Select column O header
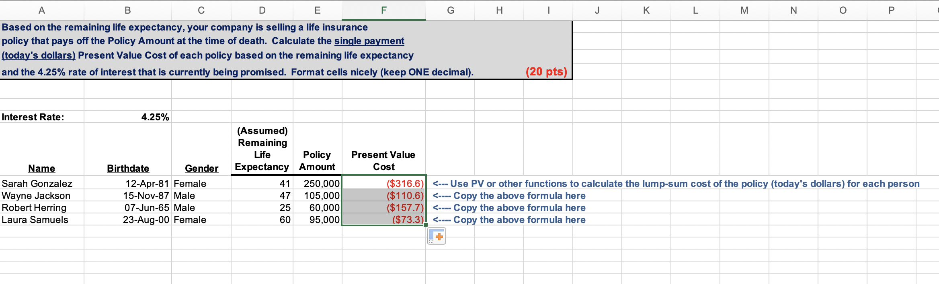This screenshot has width=939, height=284. pos(843,10)
